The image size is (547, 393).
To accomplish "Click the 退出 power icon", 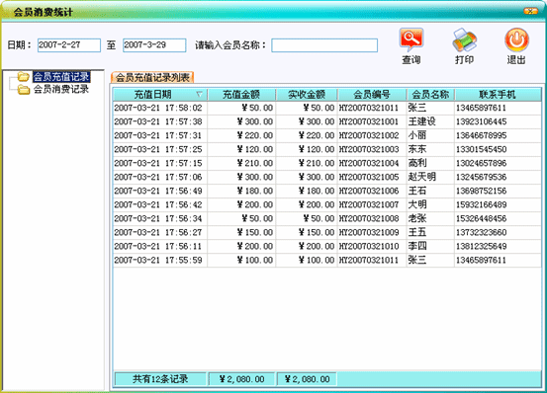I will (x=516, y=40).
